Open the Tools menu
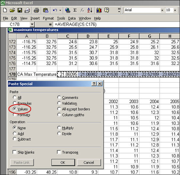The width and height of the screenshot is (180, 175). (61, 18)
